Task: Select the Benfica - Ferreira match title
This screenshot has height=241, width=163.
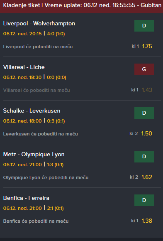Action: pyautogui.click(x=26, y=198)
